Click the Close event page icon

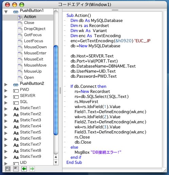click(x=20, y=24)
